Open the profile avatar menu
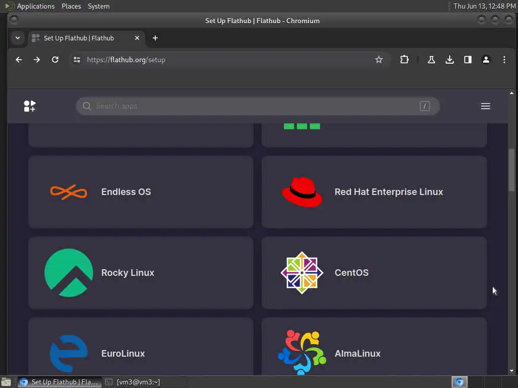Screen dimensions: 518x388 [486, 60]
